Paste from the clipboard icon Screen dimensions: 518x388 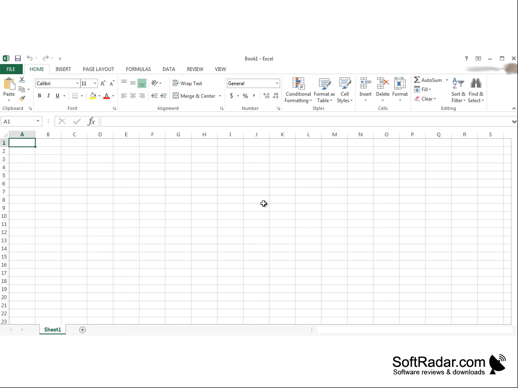(x=9, y=84)
